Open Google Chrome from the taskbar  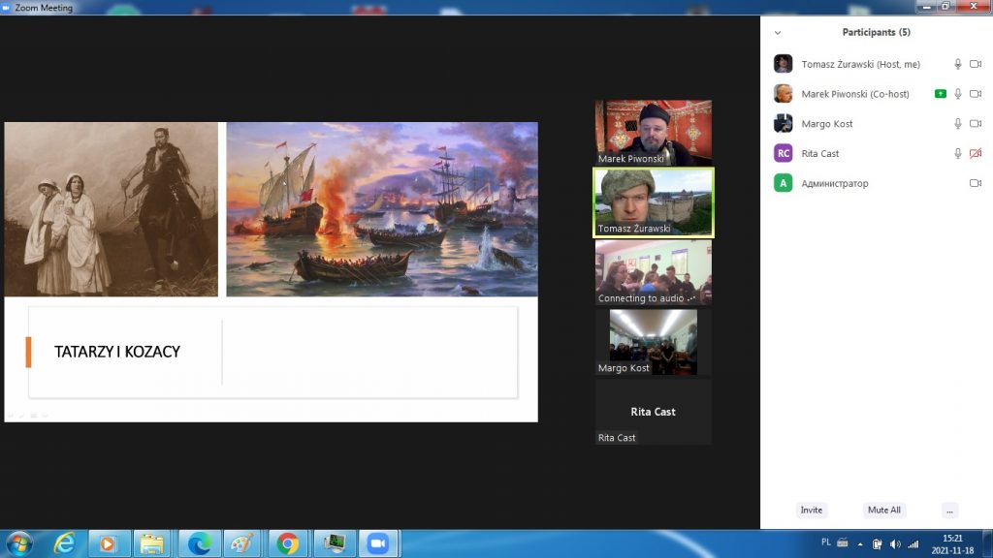pos(287,543)
